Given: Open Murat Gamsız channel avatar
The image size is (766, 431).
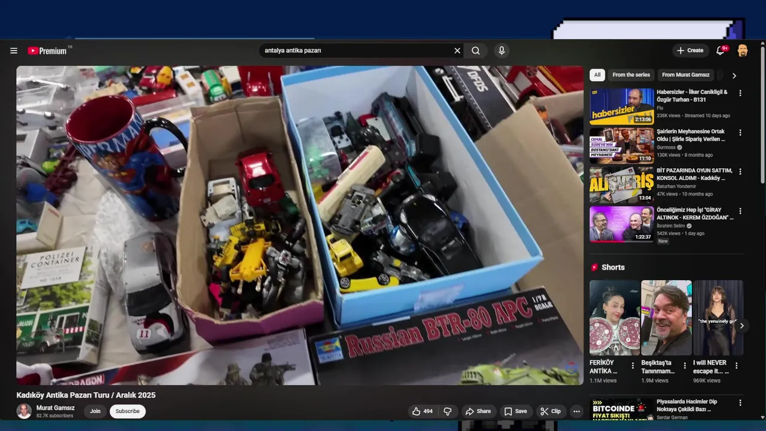Looking at the screenshot, I should coord(24,411).
